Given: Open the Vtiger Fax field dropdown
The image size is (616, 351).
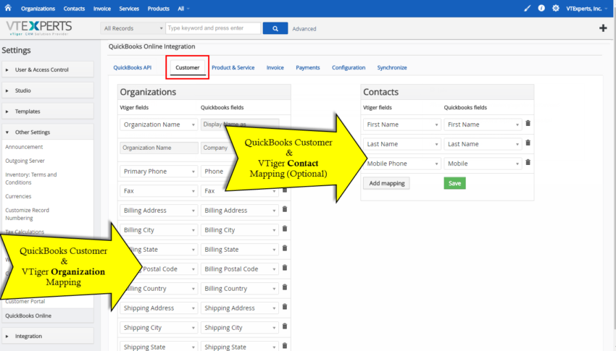Looking at the screenshot, I should [159, 191].
